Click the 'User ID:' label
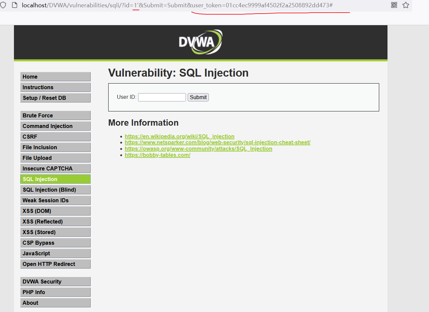This screenshot has height=312, width=429. (x=127, y=97)
